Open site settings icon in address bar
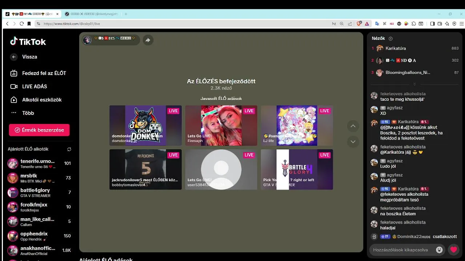This screenshot has height=261, width=465. (x=38, y=24)
